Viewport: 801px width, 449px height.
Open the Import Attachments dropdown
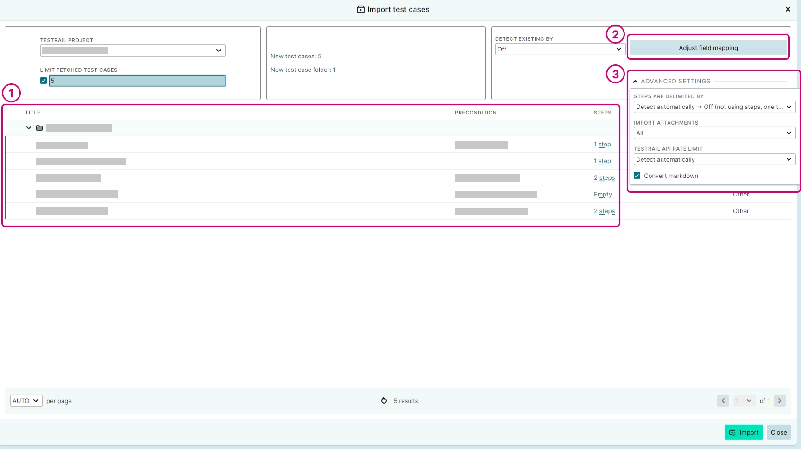[714, 133]
